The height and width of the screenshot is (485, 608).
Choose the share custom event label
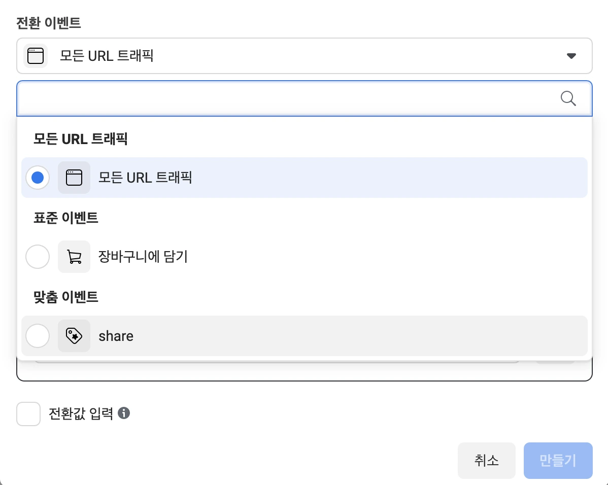pyautogui.click(x=116, y=336)
